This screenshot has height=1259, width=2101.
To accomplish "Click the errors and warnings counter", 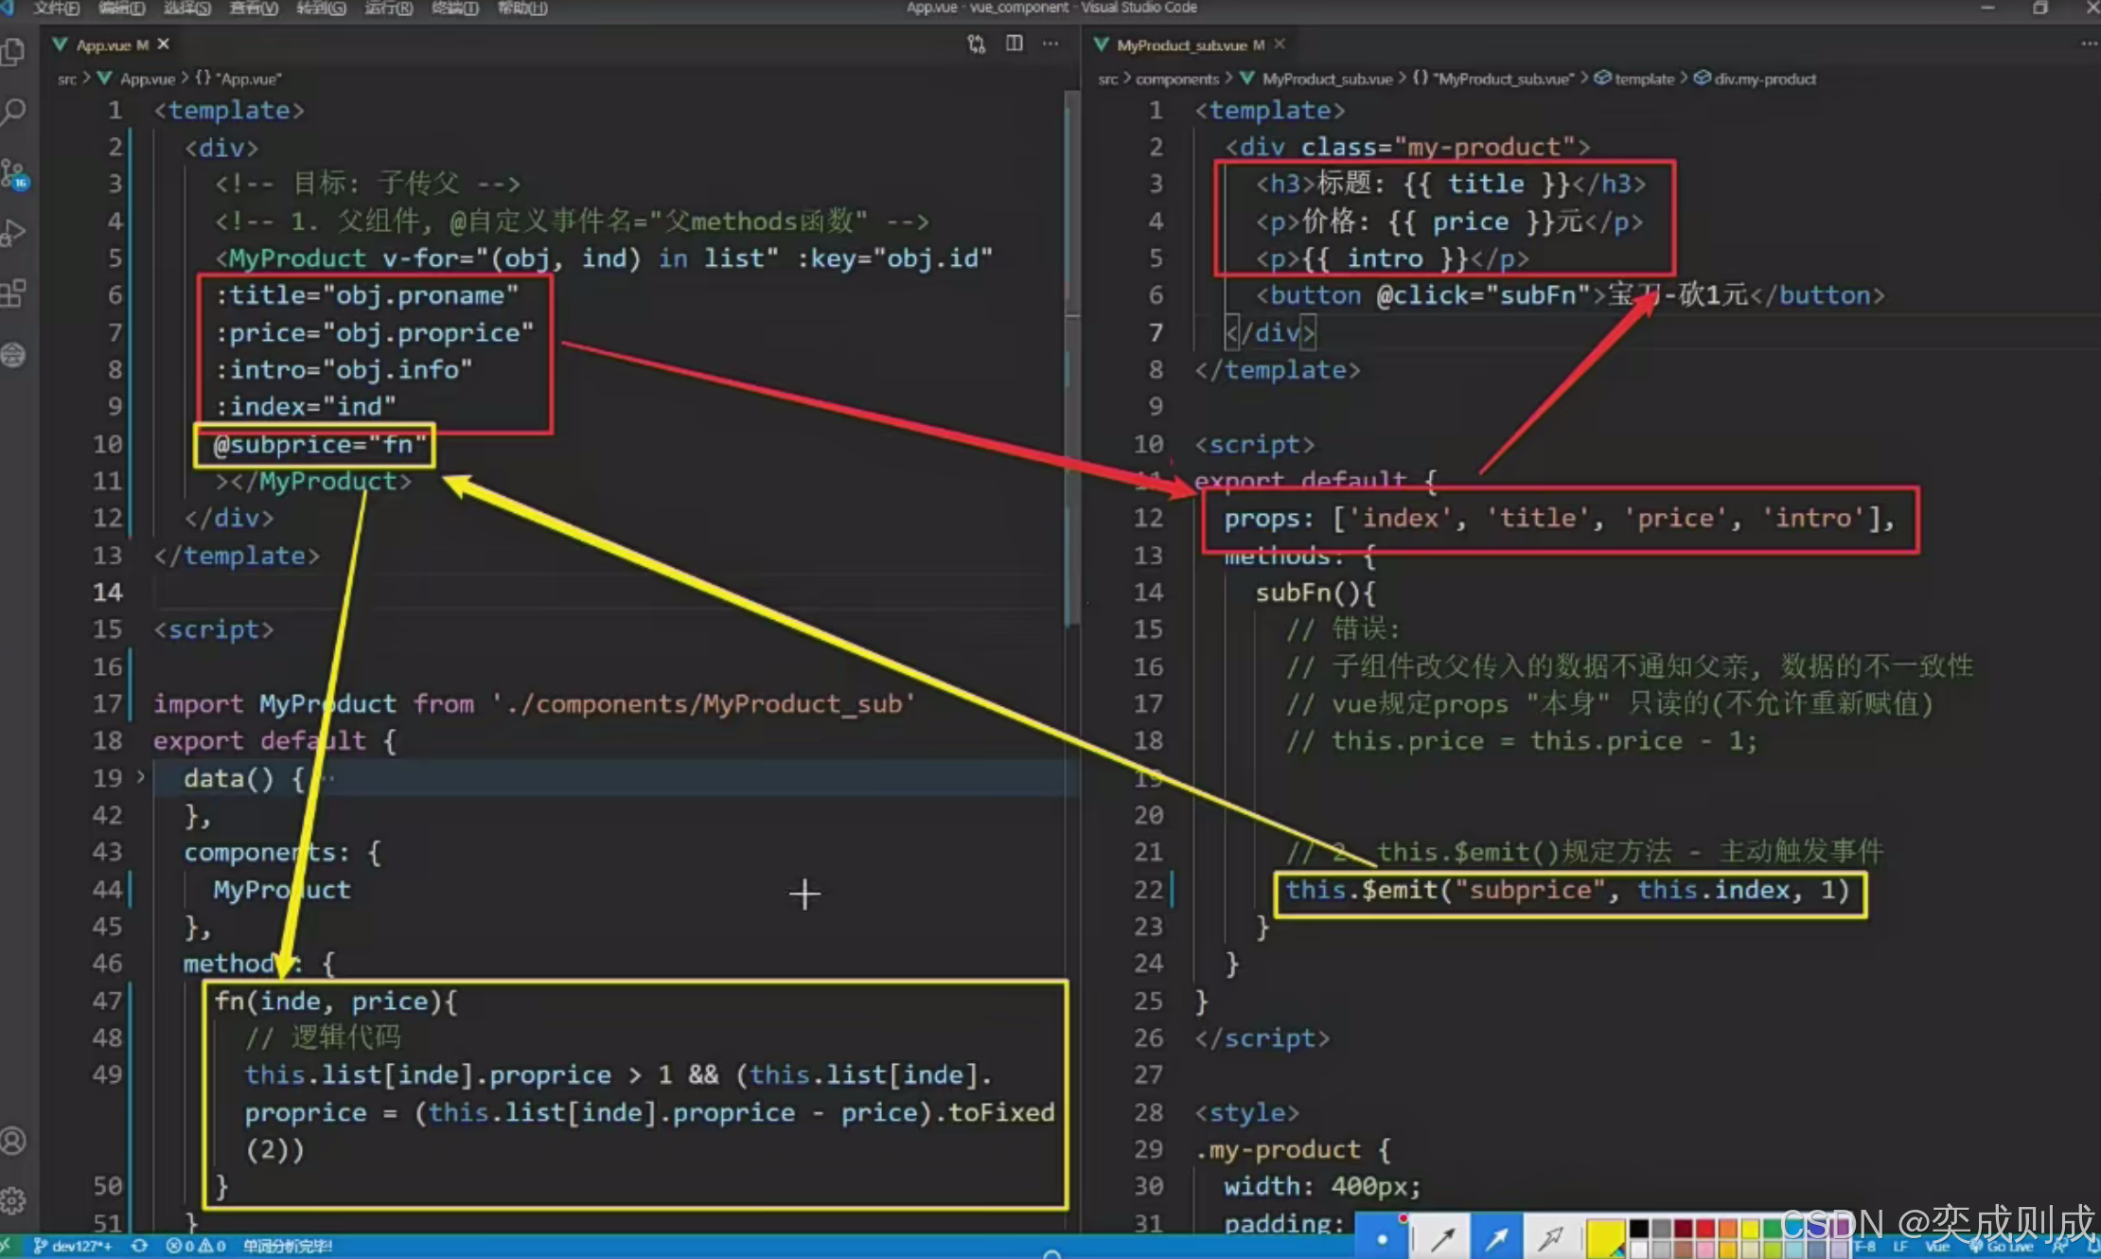I will click(x=196, y=1246).
